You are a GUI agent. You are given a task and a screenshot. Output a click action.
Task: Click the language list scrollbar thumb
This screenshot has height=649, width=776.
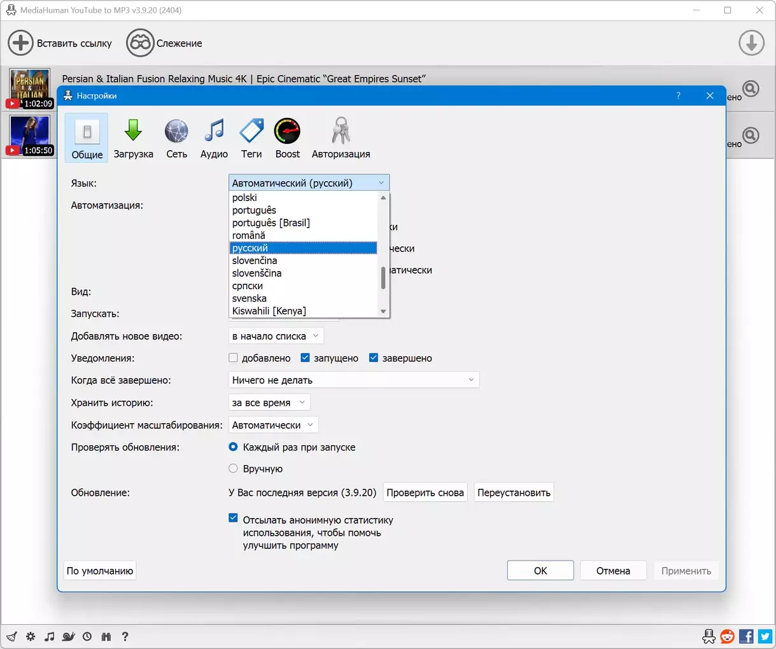[x=383, y=278]
